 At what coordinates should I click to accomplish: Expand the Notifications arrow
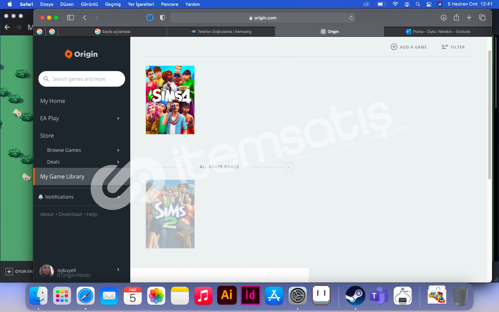pyautogui.click(x=118, y=197)
